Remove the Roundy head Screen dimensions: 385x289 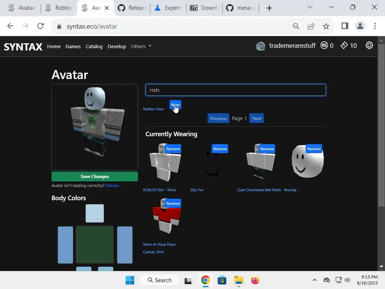point(314,149)
